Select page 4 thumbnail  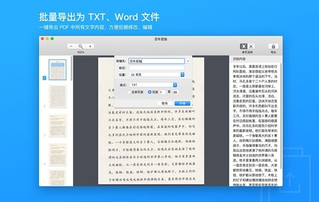pyautogui.click(x=58, y=155)
